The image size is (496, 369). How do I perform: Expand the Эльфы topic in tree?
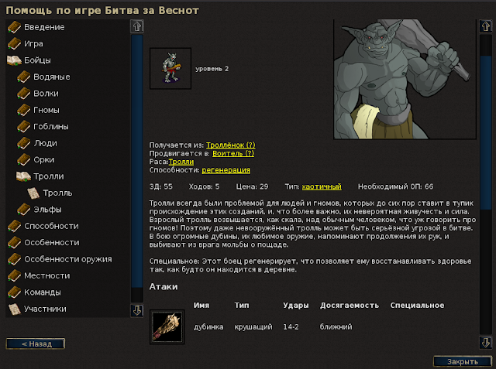click(47, 210)
